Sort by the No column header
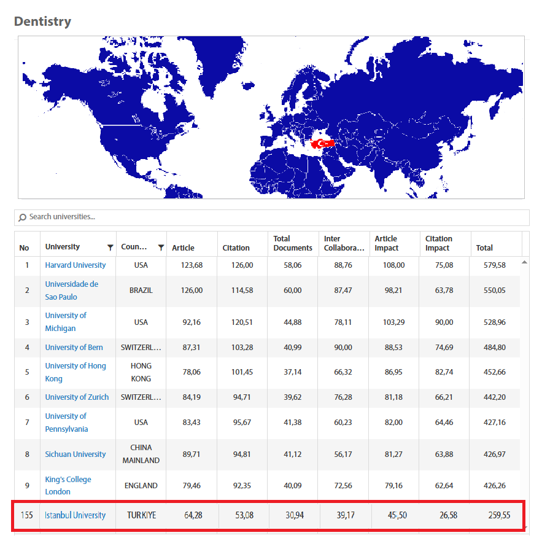This screenshot has width=542, height=538. 24,248
